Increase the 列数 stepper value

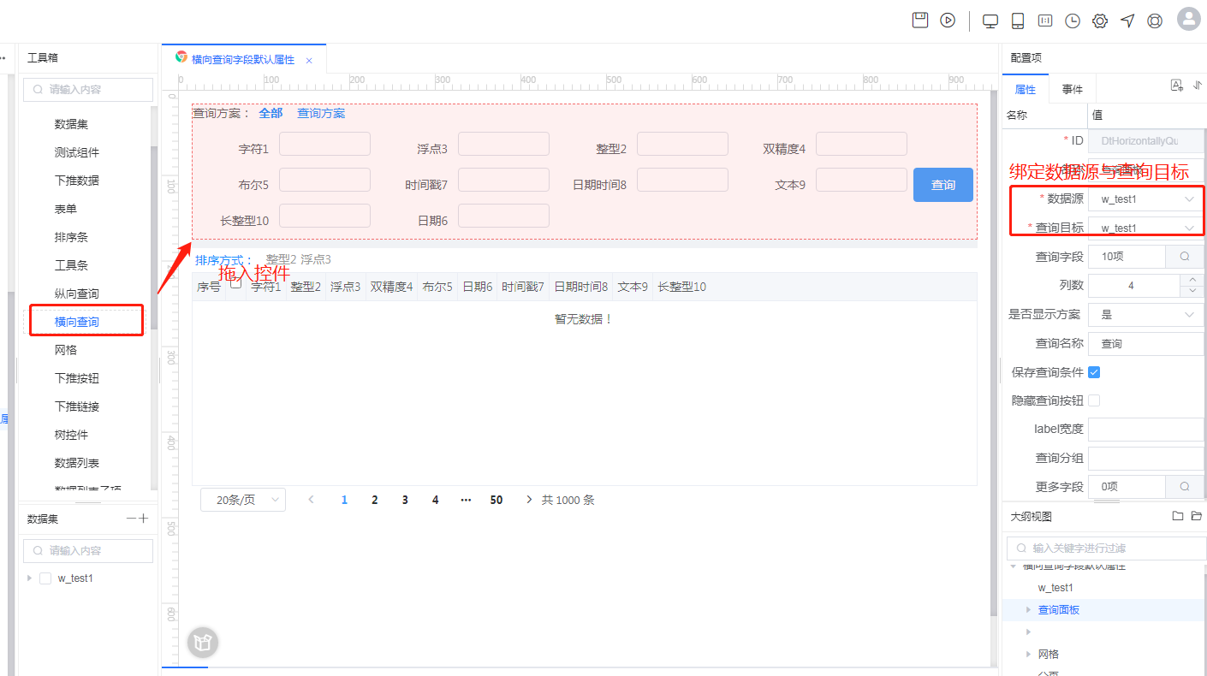tap(1191, 280)
